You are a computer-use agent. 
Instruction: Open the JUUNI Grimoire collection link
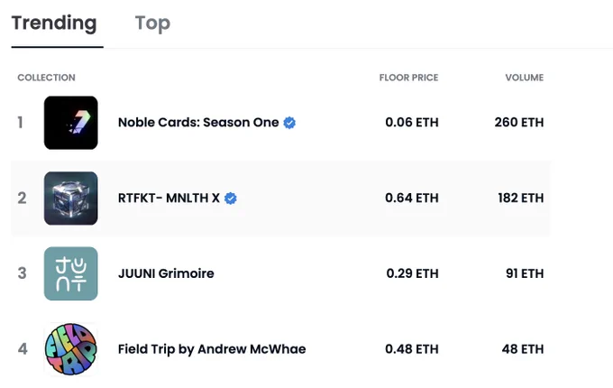pyautogui.click(x=166, y=273)
